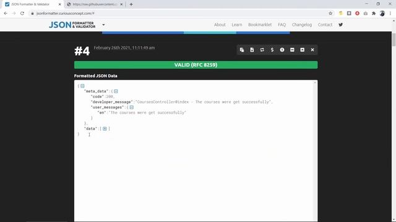Image resolution: width=396 pixels, height=222 pixels.
Task: Copy formatted JSON to clipboard icon
Action: click(x=242, y=50)
